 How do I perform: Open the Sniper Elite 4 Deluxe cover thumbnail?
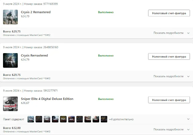click(x=10, y=104)
